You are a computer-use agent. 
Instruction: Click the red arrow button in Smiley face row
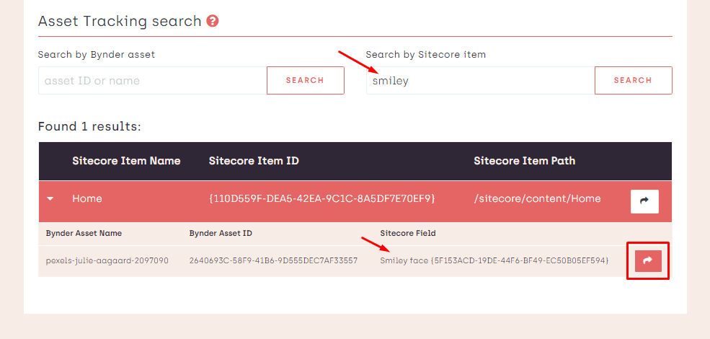click(647, 261)
